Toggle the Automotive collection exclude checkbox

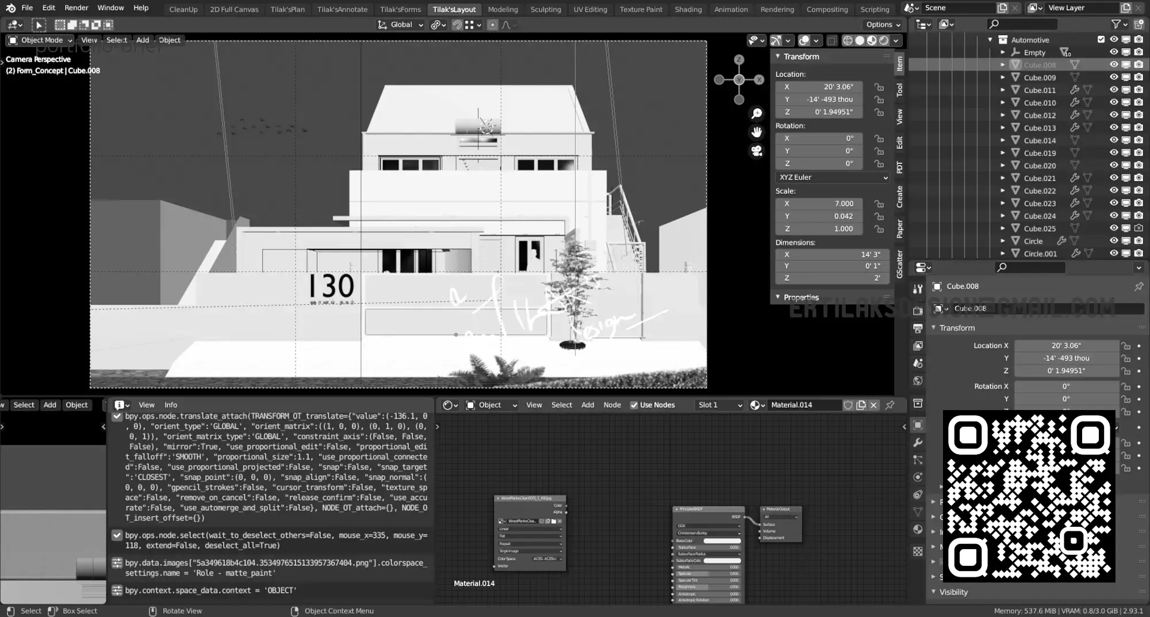(x=1101, y=40)
